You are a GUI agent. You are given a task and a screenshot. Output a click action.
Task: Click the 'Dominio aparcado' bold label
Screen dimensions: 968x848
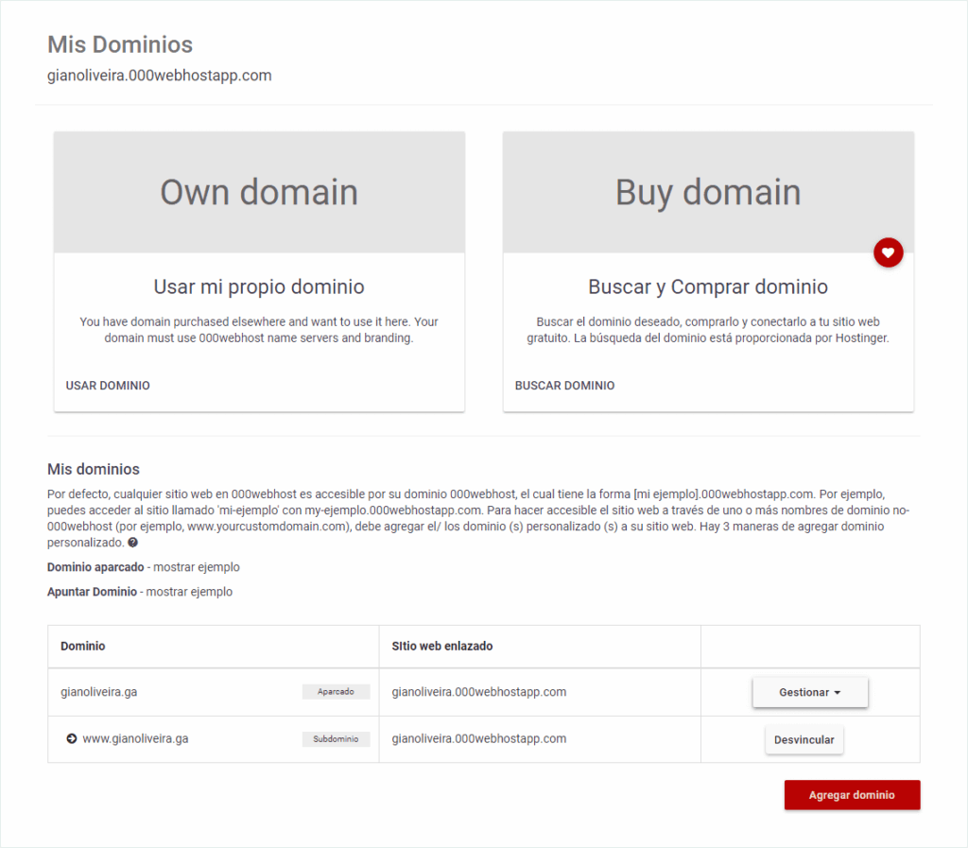95,567
